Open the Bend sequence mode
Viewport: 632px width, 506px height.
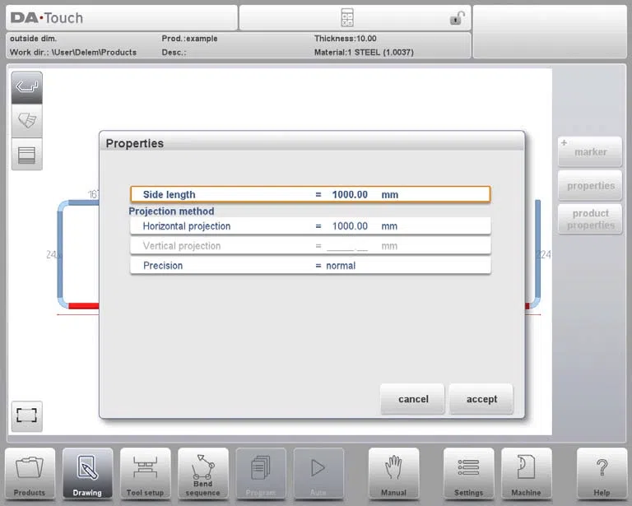pyautogui.click(x=202, y=474)
